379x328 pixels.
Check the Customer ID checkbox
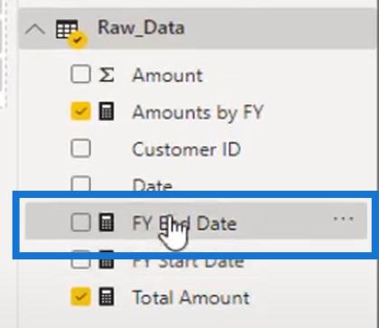pos(80,148)
